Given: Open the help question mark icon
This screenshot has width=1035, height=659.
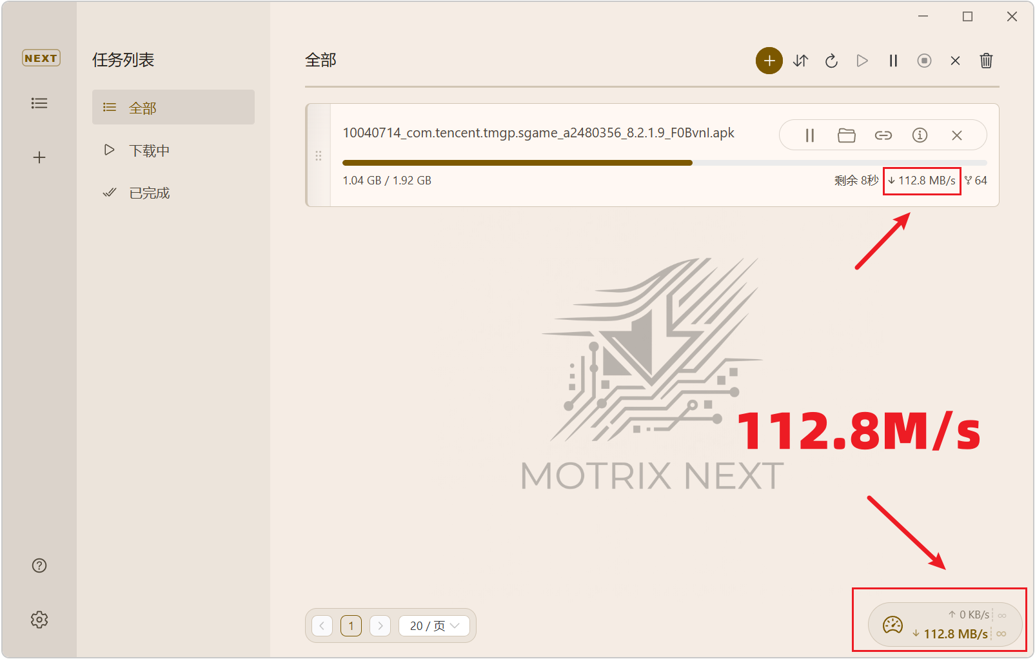Looking at the screenshot, I should [x=39, y=566].
